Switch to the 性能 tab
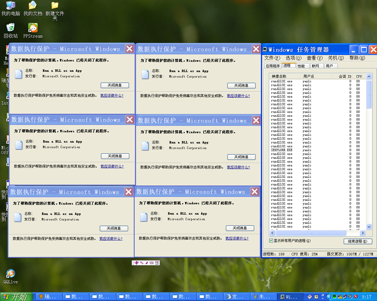The height and width of the screenshot is (301, 377). point(301,66)
